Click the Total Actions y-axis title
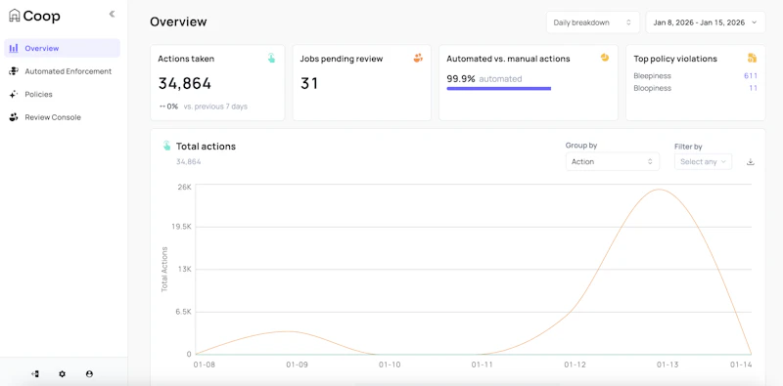Screen dimensions: 783x386 [x=164, y=270]
